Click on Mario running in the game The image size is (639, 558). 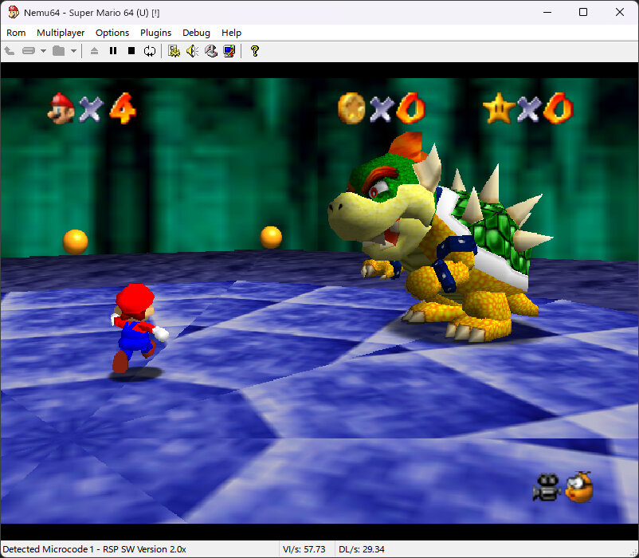tap(138, 328)
